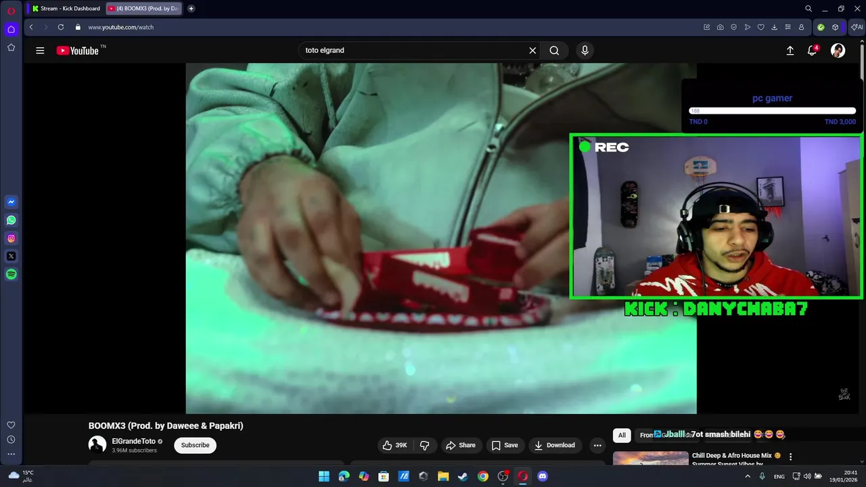Image resolution: width=866 pixels, height=487 pixels.
Task: Open Opera profile icon in toolbar
Action: point(801,27)
